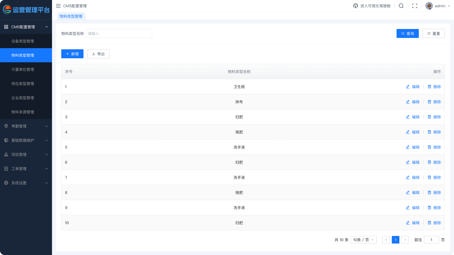The width and height of the screenshot is (454, 255).
Task: Click the 系统设置 gear icon
Action: point(6,183)
